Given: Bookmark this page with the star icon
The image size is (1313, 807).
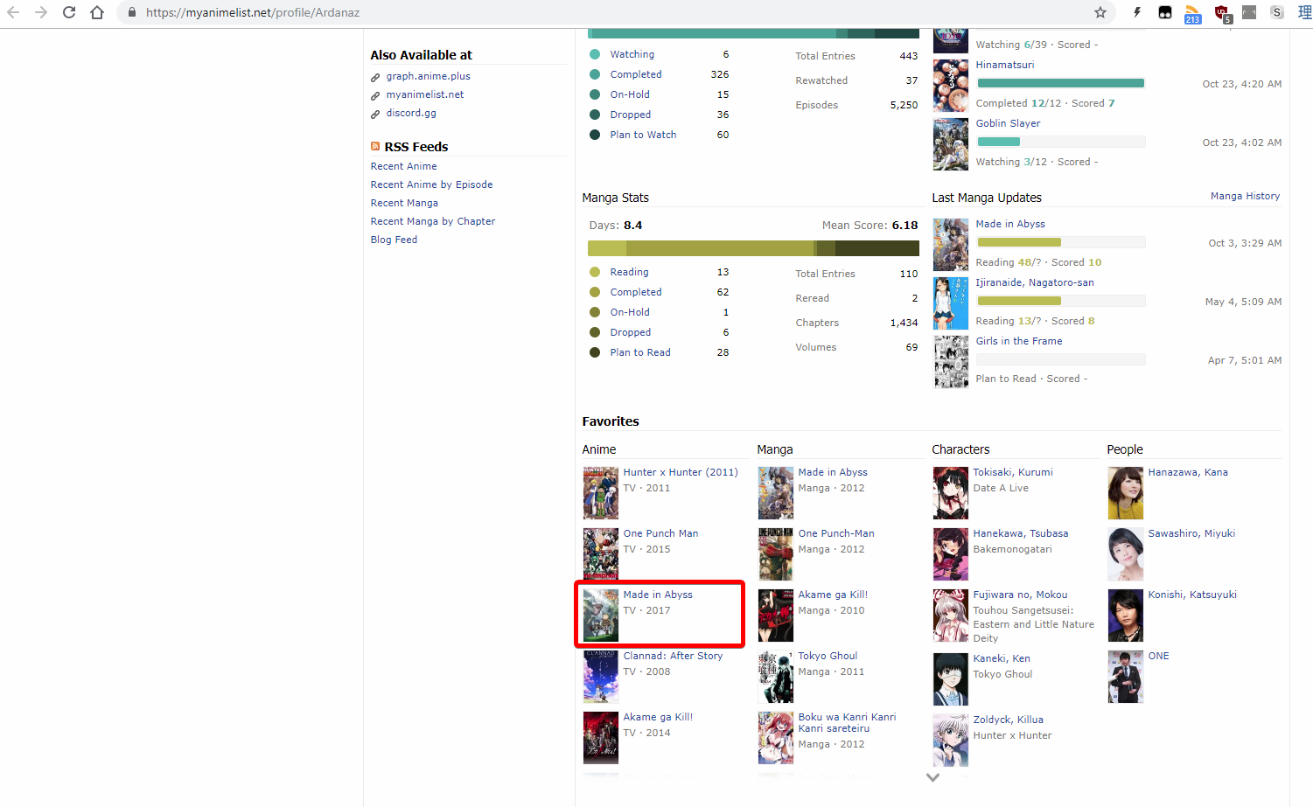Looking at the screenshot, I should [1100, 12].
